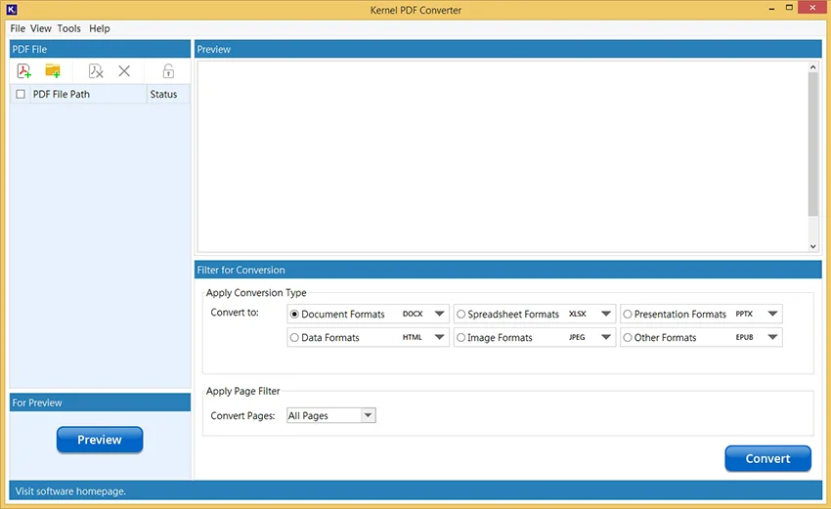Click the PDF File Path column header
The width and height of the screenshot is (831, 509).
pos(88,95)
